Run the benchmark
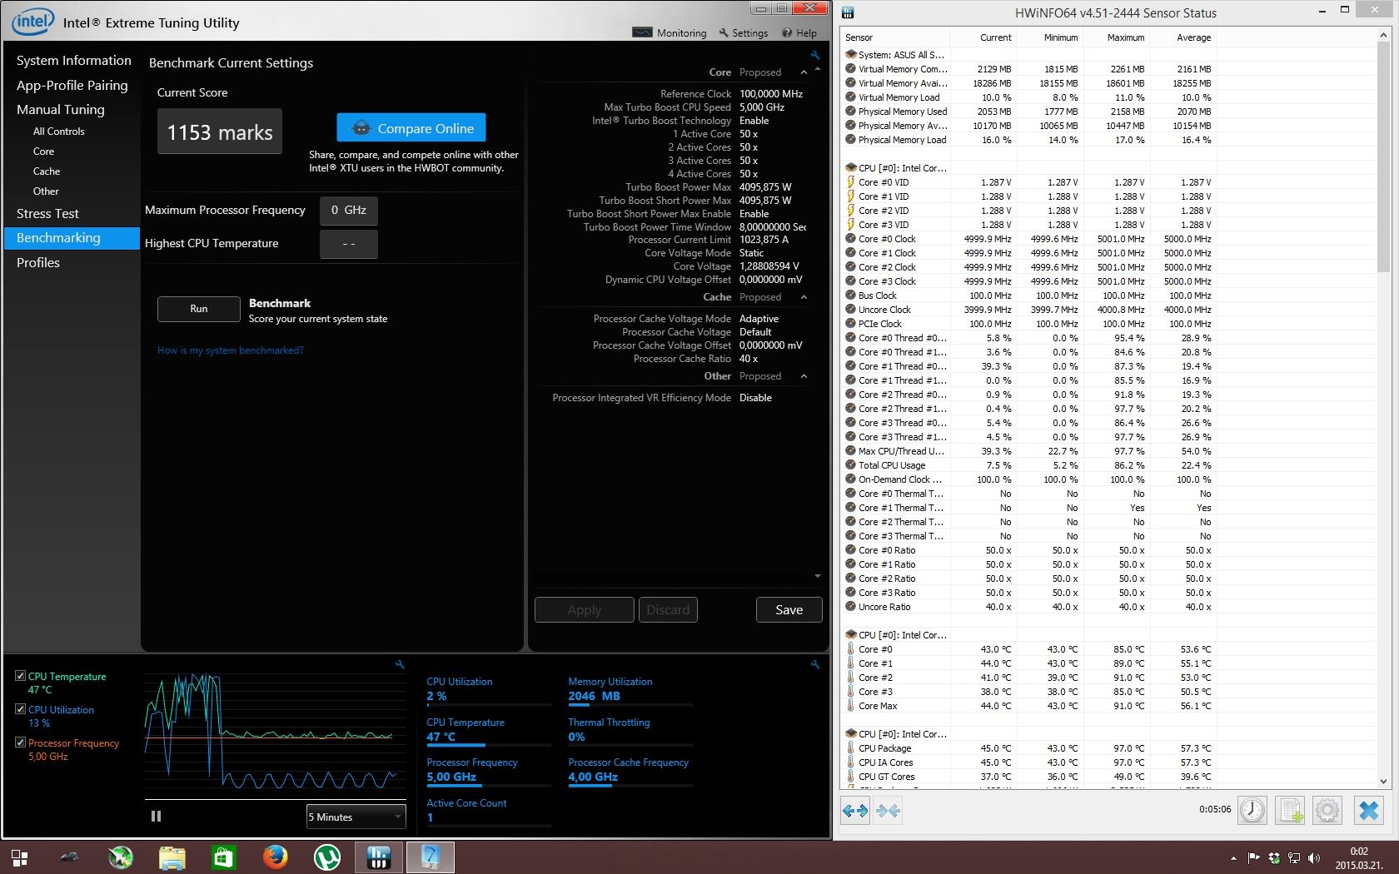1399x874 pixels. (199, 309)
